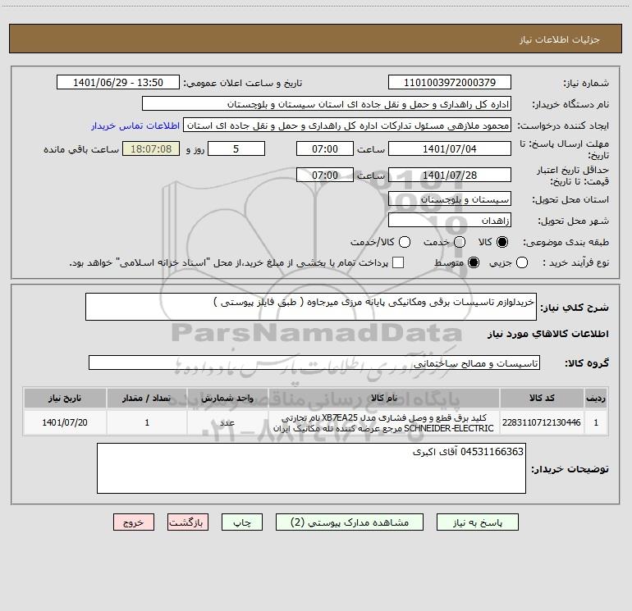Click the validity hour field next to 1401/07/28
The width and height of the screenshot is (632, 611).
click(325, 176)
